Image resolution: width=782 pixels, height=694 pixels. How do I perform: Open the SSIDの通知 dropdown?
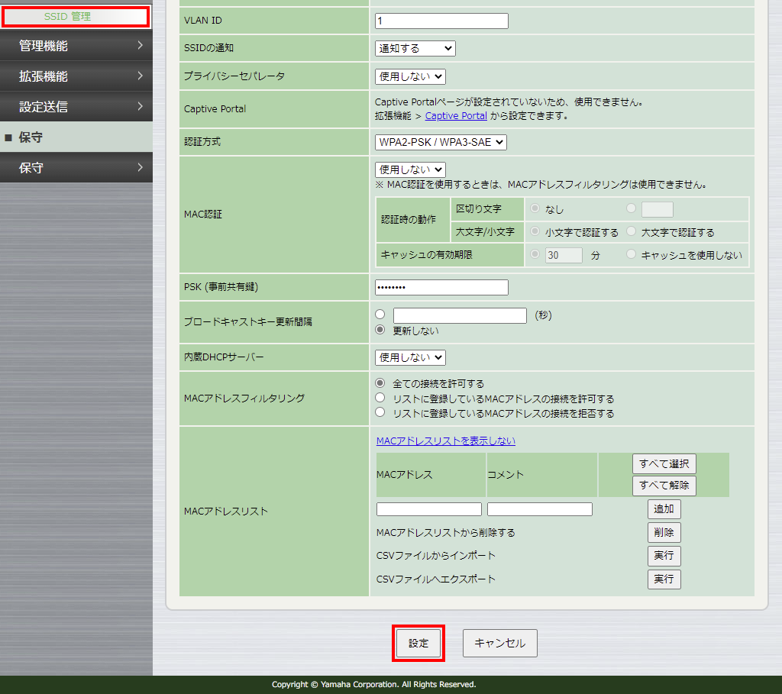coord(415,47)
